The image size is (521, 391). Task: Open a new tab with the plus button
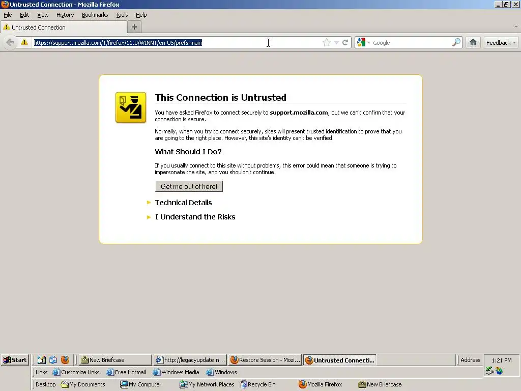click(x=134, y=27)
